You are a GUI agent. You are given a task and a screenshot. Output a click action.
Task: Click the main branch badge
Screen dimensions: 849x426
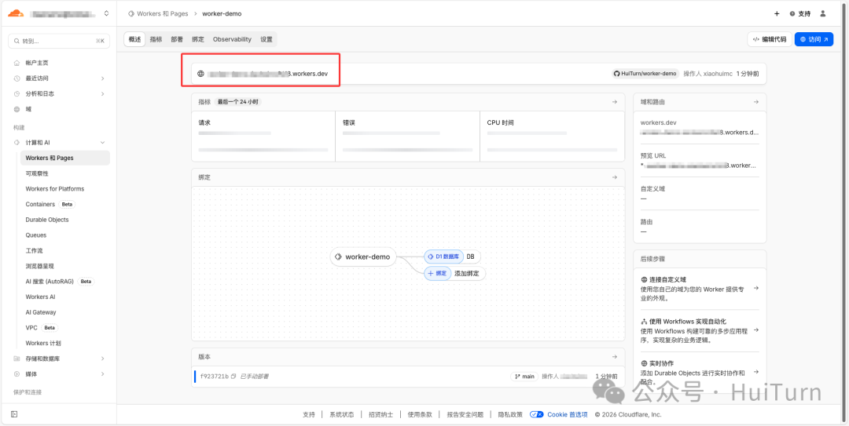pyautogui.click(x=524, y=377)
